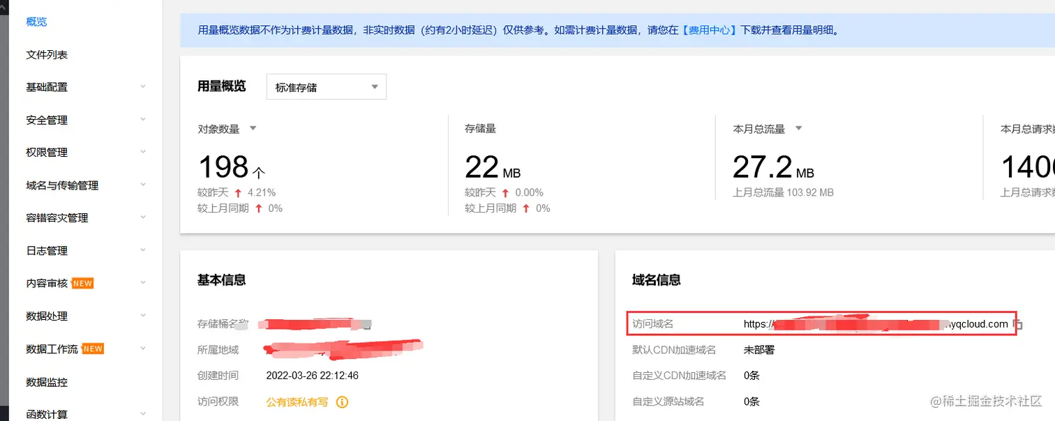Click the creation time 2022-03-26 22:12:46
This screenshot has height=421, width=1055.
(x=313, y=375)
